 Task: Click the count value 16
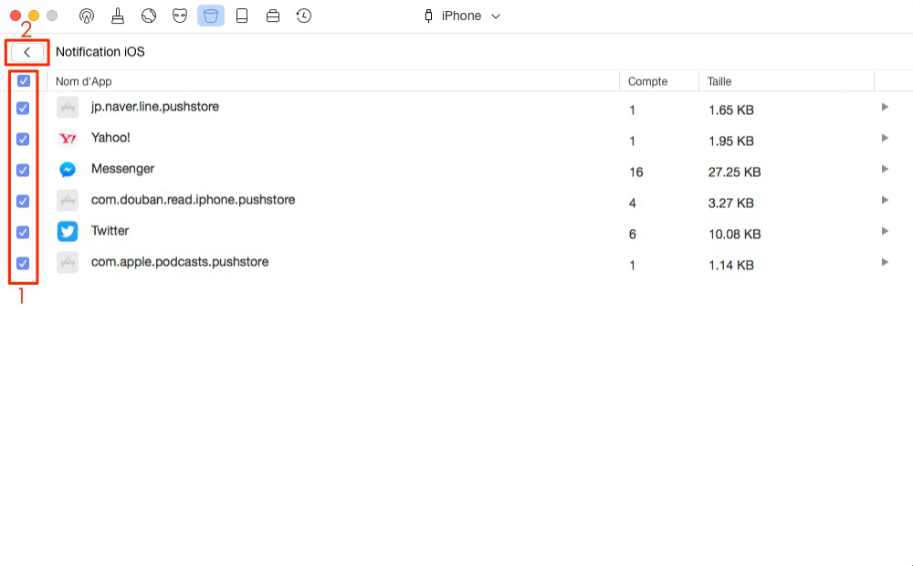click(x=635, y=173)
